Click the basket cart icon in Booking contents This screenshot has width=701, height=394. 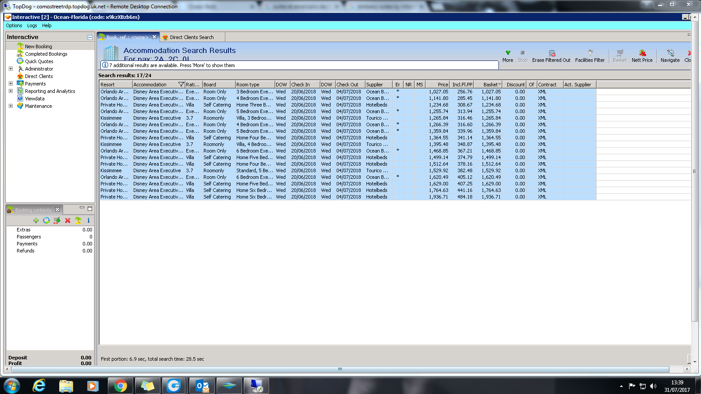click(57, 220)
